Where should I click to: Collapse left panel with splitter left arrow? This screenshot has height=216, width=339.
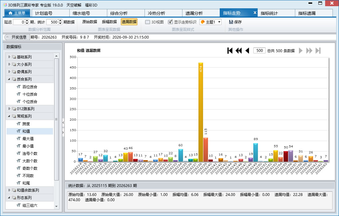point(63,123)
